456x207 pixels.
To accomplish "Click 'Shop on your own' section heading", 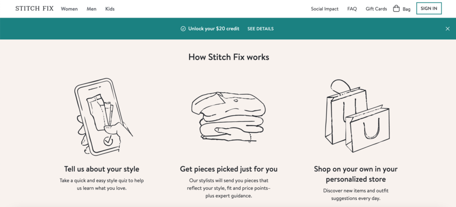I will pos(356,174).
